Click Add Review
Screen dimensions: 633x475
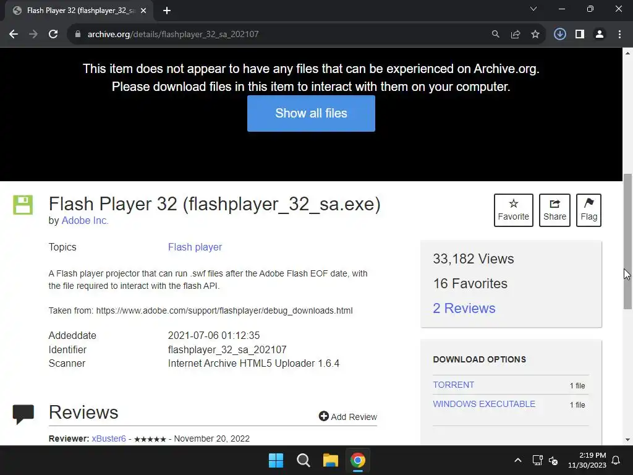coord(348,416)
